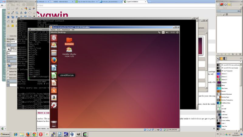This screenshot has height=137, width=243.
Task: Open Opera from Windows taskbar
Action: (41, 134)
